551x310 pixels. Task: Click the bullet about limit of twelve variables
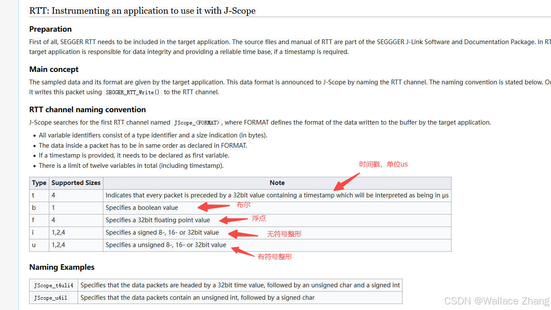[131, 166]
